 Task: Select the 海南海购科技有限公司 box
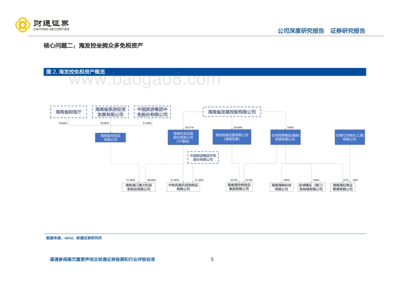281,187
